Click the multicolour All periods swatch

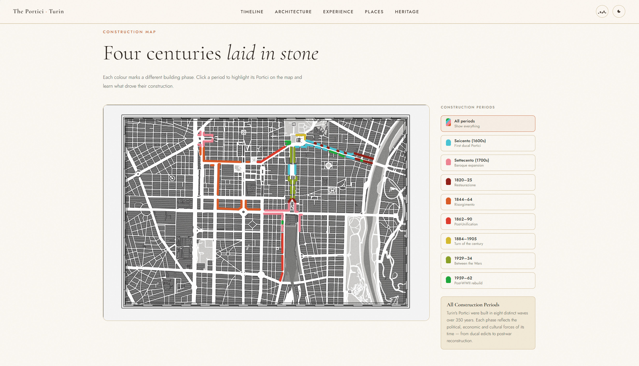448,122
